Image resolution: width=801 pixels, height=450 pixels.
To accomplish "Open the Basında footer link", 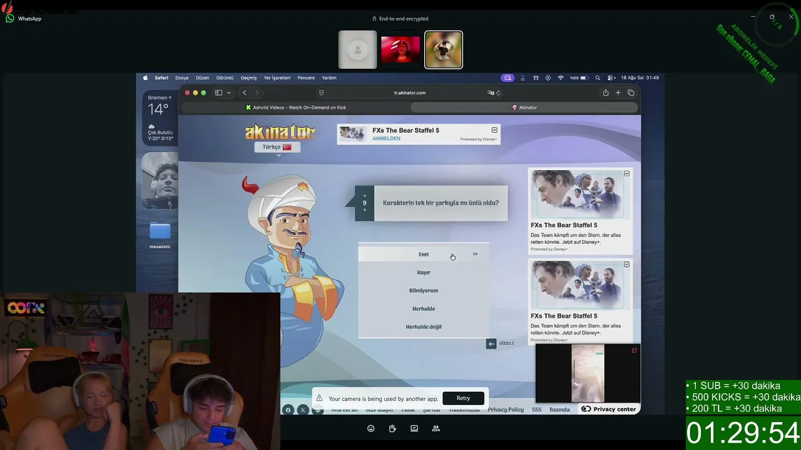I will coord(559,409).
